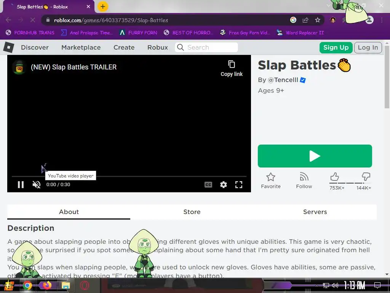Image resolution: width=390 pixels, height=293 pixels.
Task: Give Slap Battles a thumbs up
Action: coord(335,177)
